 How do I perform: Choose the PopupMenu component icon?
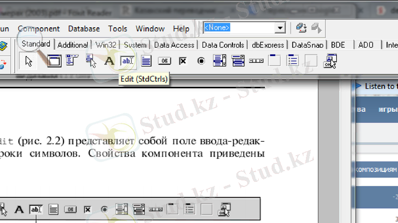coord(91,61)
